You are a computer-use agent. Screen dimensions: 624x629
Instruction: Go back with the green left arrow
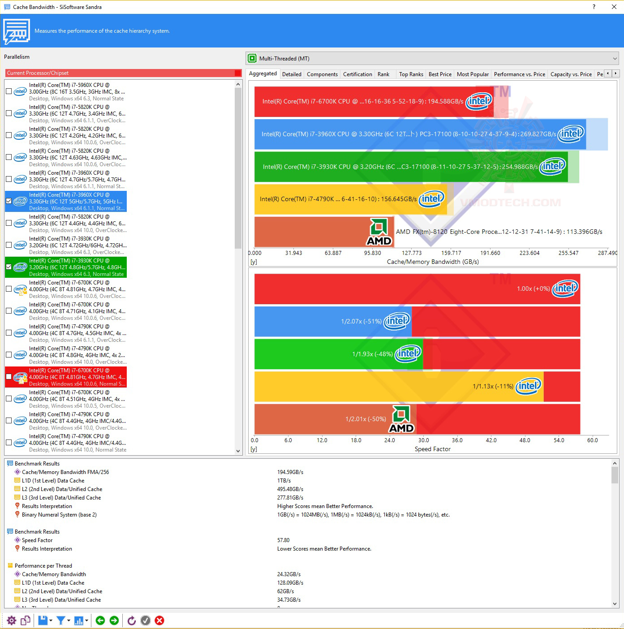[100, 620]
